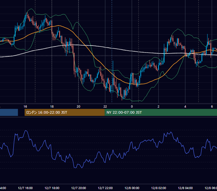Click the 12/7 22:00 time label

[105, 188]
